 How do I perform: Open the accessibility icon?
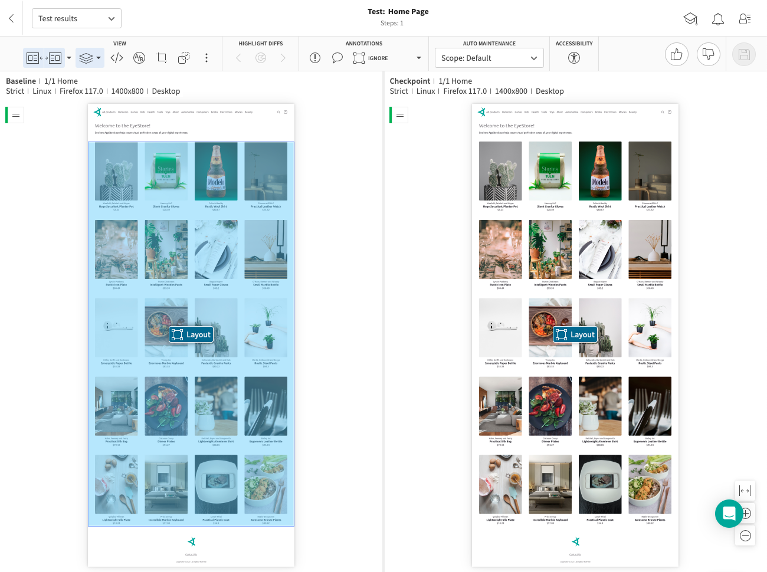coord(574,58)
